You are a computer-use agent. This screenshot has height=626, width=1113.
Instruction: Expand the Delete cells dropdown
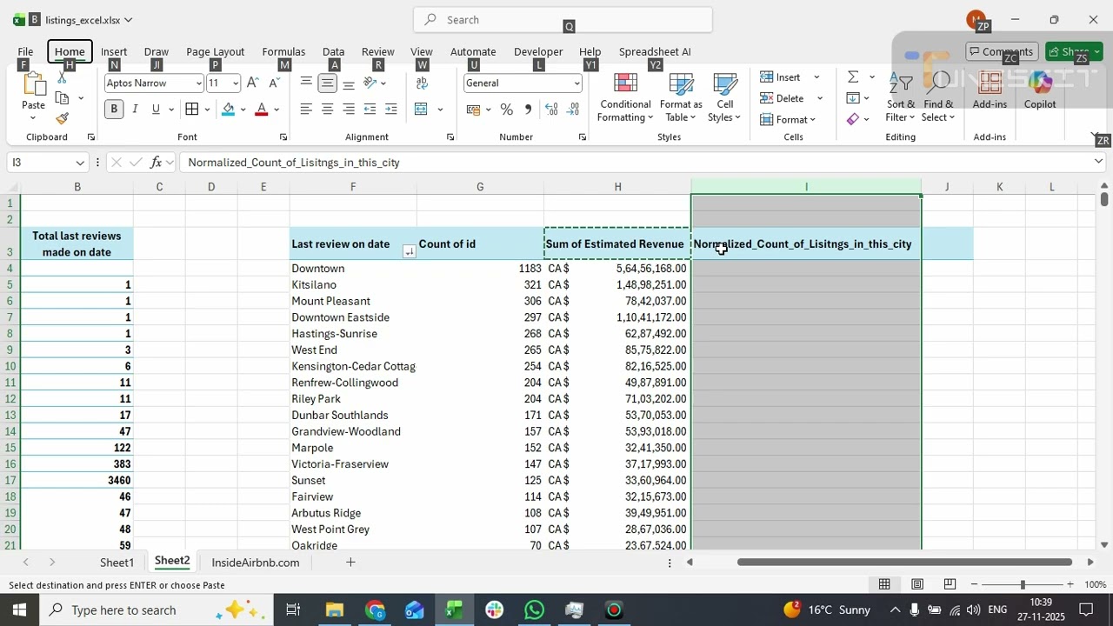[820, 98]
